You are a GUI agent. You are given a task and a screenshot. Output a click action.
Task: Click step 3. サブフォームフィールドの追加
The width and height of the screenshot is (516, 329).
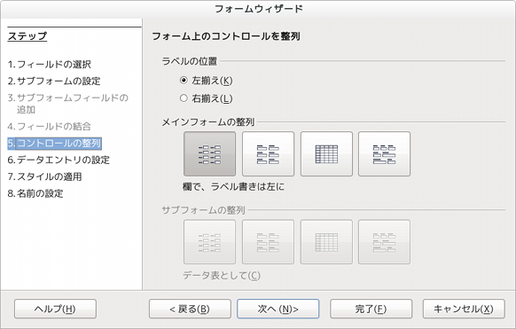click(x=67, y=103)
